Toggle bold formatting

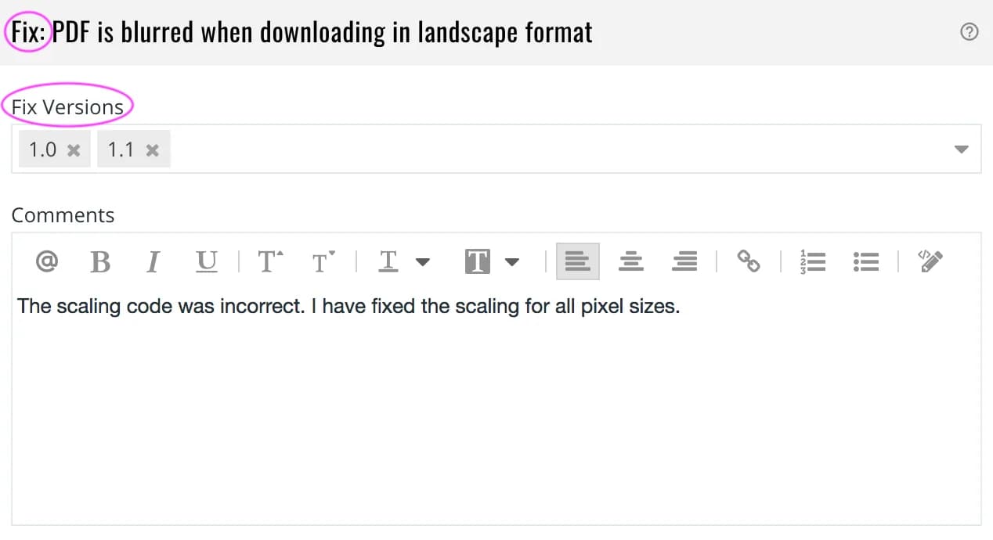tap(100, 261)
